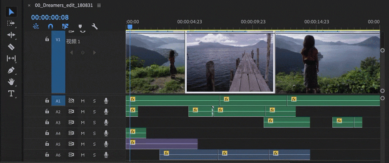Screen dimensions: 389x163
Task: Activate the Slip tool
Action: [11, 58]
